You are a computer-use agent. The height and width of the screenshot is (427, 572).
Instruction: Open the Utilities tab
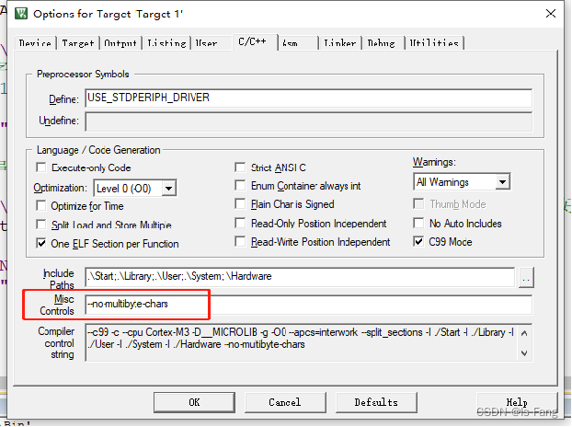434,43
